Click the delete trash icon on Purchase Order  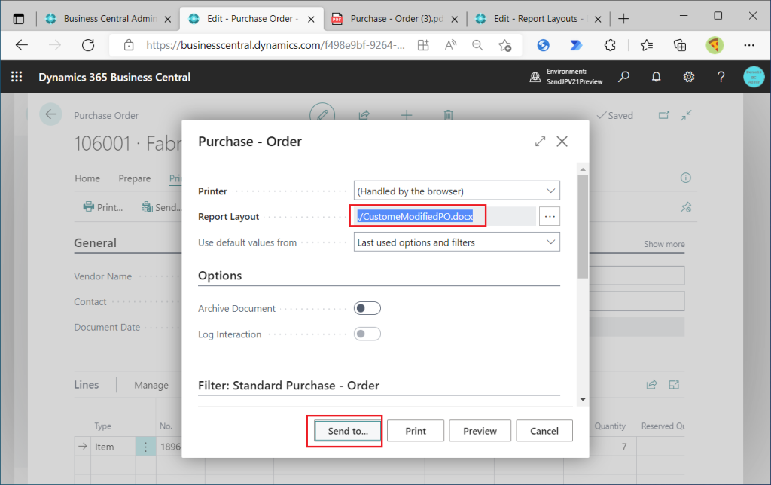point(448,115)
